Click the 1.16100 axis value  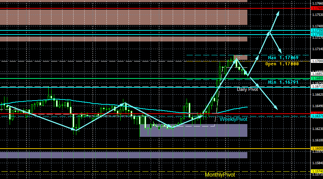[x=317, y=140]
